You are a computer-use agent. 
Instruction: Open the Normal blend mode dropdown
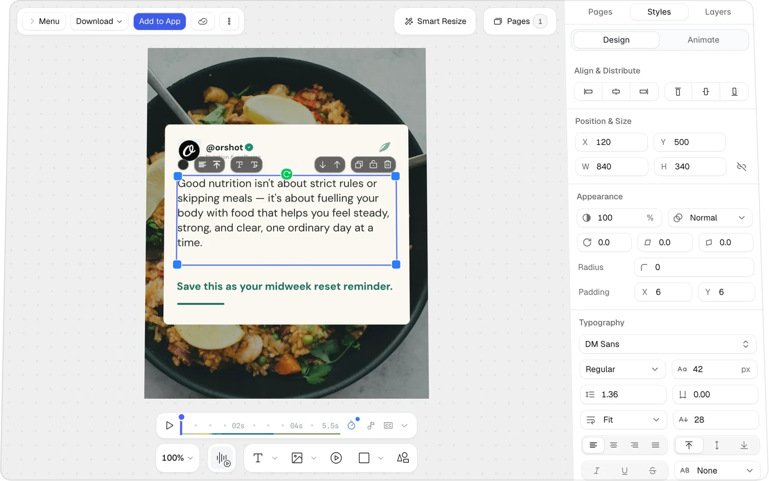711,218
